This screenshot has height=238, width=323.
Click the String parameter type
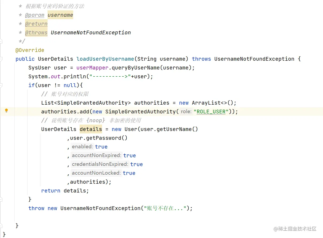click(147, 59)
